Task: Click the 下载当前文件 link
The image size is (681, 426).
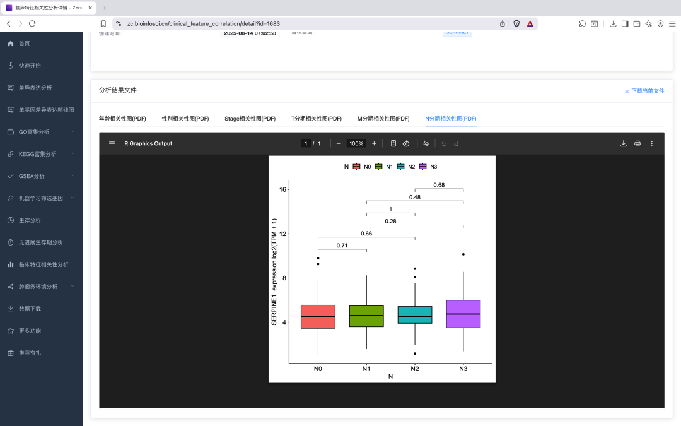Action: [644, 91]
